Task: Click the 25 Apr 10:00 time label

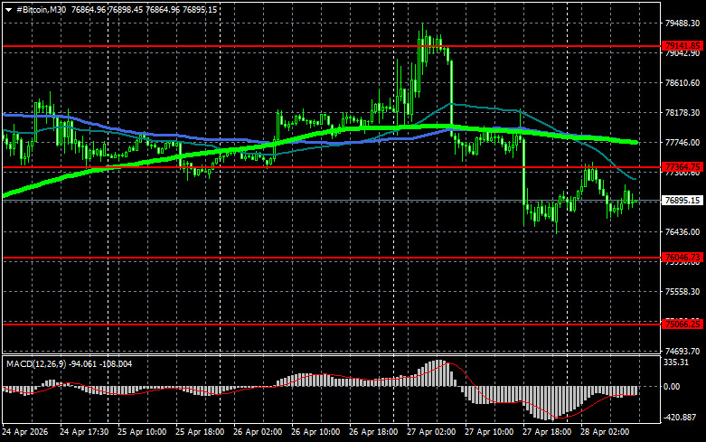Action: point(142,432)
